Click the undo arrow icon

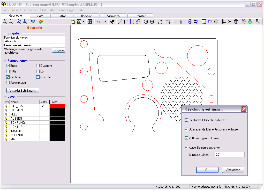pyautogui.click(x=98, y=22)
